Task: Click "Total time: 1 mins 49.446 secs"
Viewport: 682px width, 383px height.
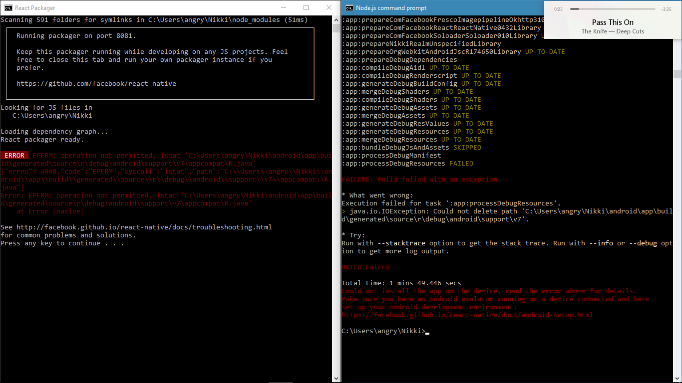Action: point(401,283)
